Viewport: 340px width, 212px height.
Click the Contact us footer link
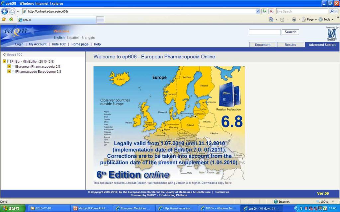coord(222,192)
